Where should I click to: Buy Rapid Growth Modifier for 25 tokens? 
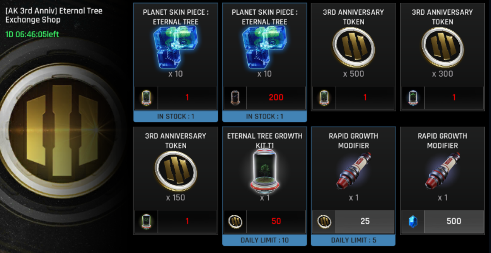[365, 222]
